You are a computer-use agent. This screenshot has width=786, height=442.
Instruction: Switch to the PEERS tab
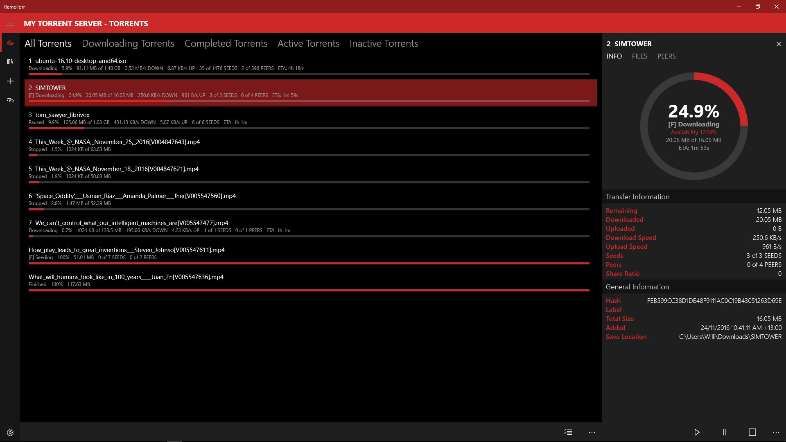click(666, 56)
